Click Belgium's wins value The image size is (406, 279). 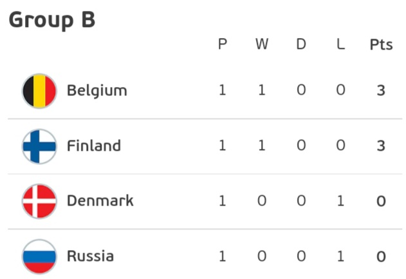(261, 91)
